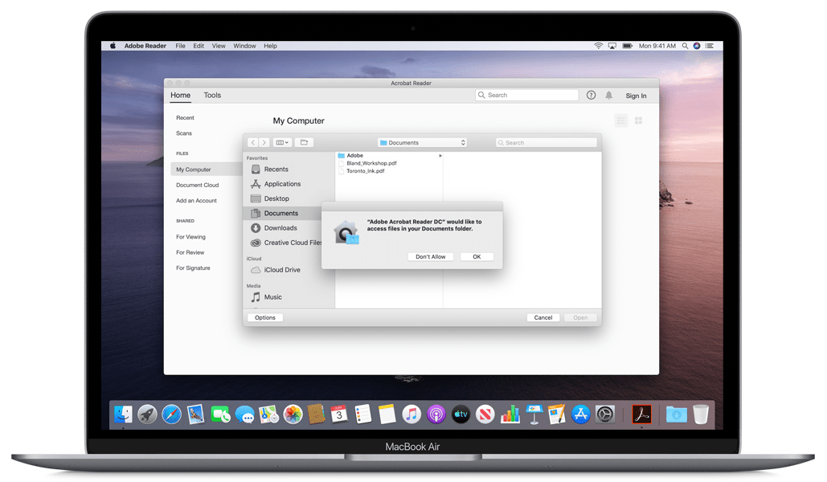Click OK in the Documents access prompt
This screenshot has width=827, height=482.
tap(477, 257)
